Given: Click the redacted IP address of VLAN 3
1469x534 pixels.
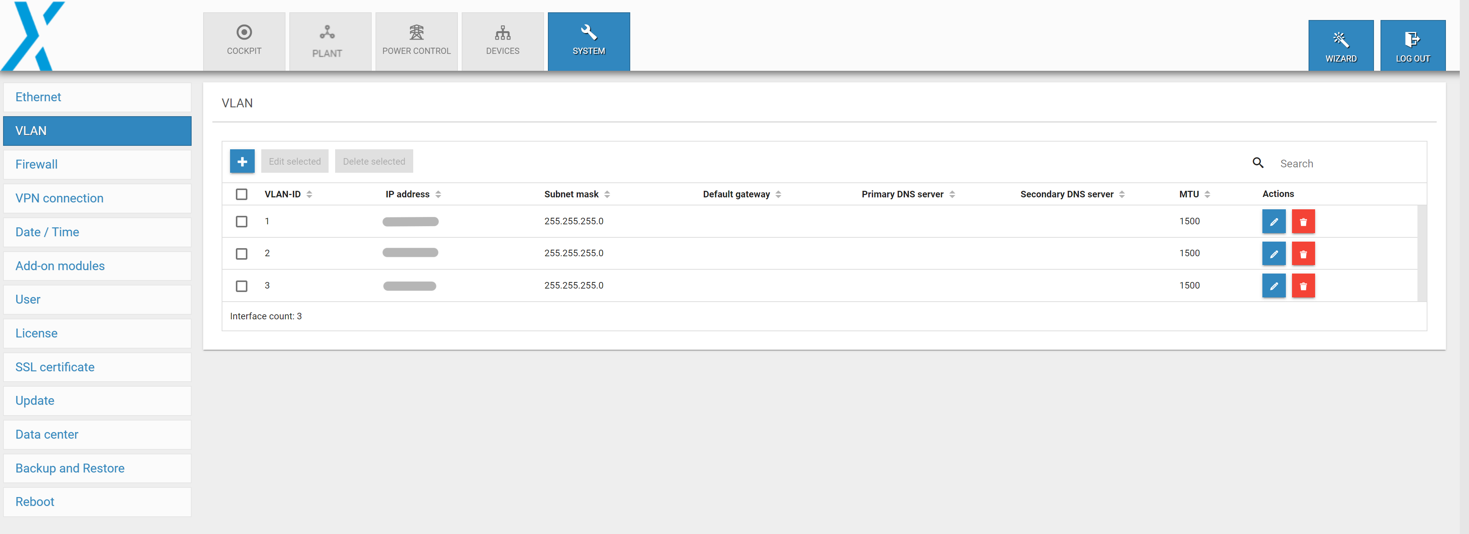Looking at the screenshot, I should (x=409, y=286).
